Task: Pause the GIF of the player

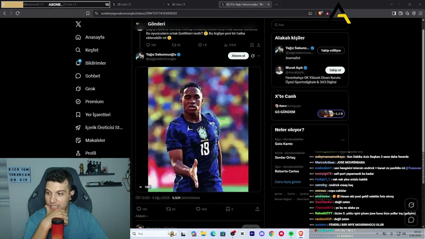Action: (140, 187)
